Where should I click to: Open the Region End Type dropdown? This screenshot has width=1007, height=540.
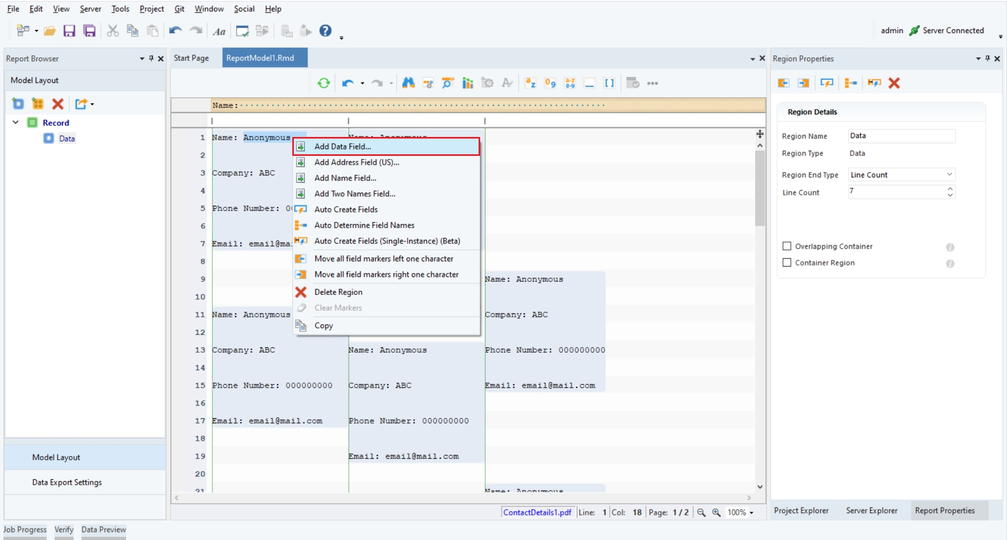(901, 175)
